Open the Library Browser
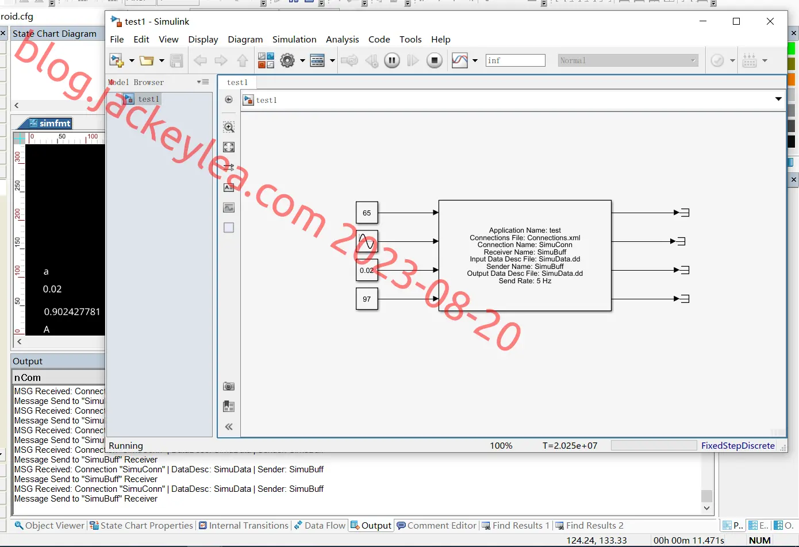 point(266,60)
